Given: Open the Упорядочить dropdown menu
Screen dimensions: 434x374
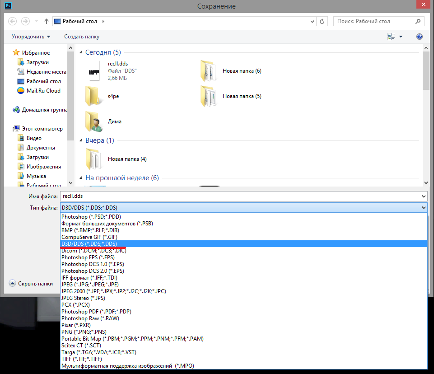Looking at the screenshot, I should (31, 37).
